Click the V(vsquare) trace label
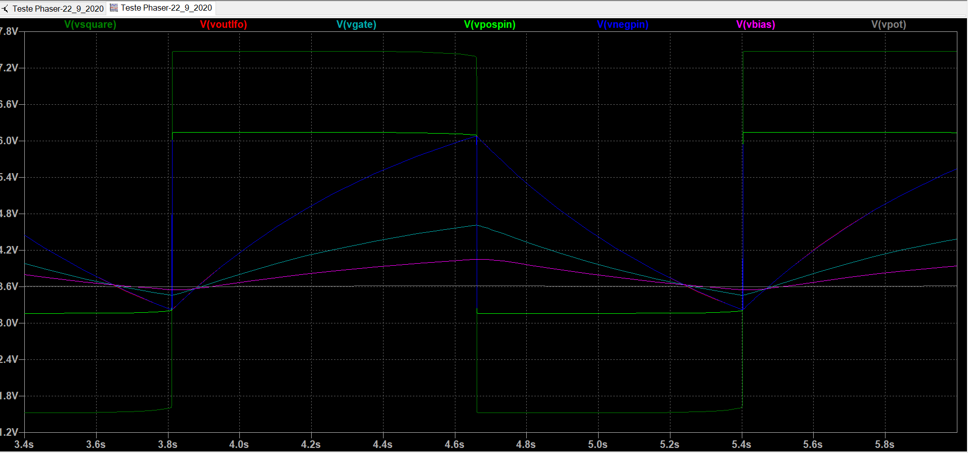The image size is (968, 453). click(91, 24)
